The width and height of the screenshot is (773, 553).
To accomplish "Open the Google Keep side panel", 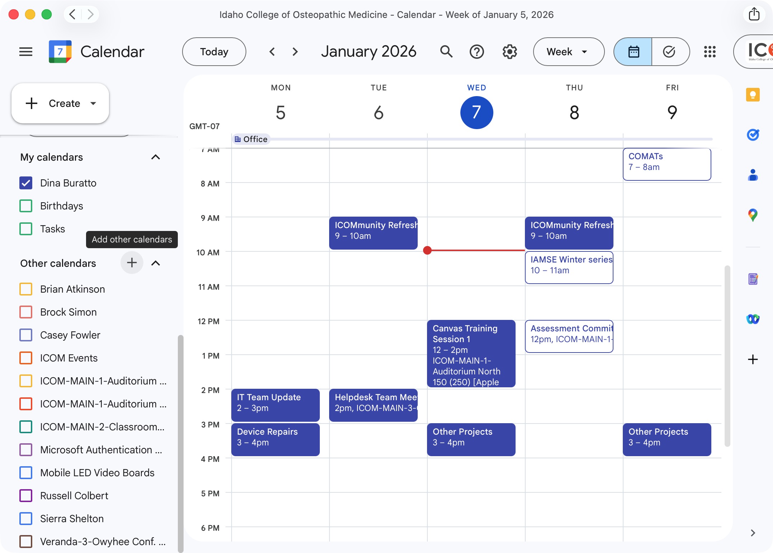I will 753,95.
